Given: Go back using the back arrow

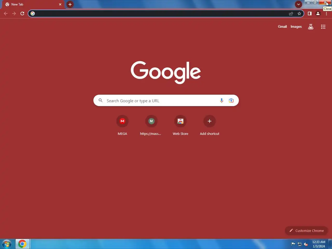Looking at the screenshot, I should tap(6, 13).
